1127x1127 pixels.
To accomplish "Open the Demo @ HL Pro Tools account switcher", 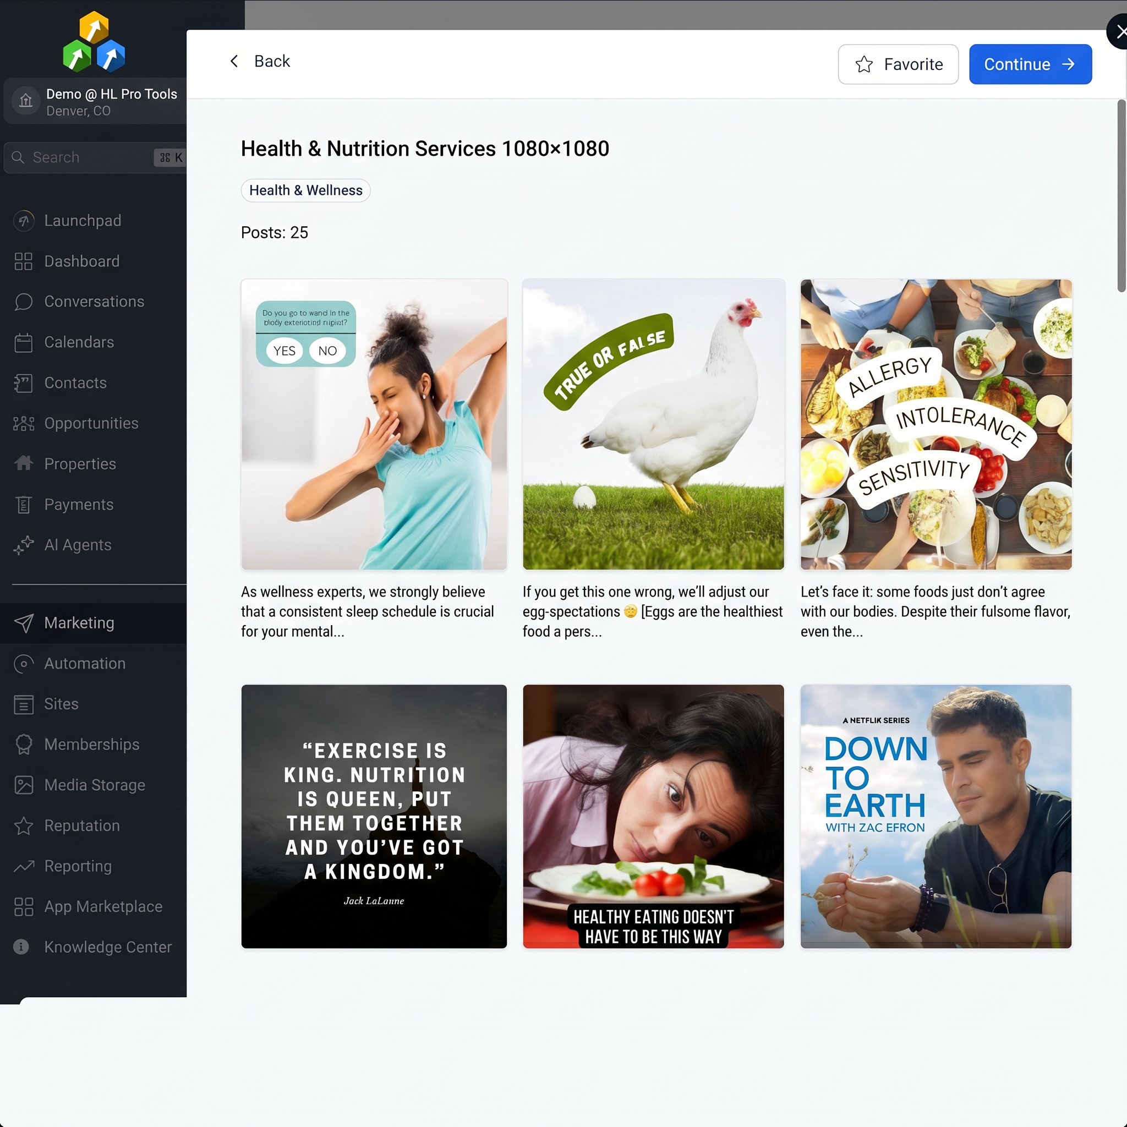I will 95,101.
